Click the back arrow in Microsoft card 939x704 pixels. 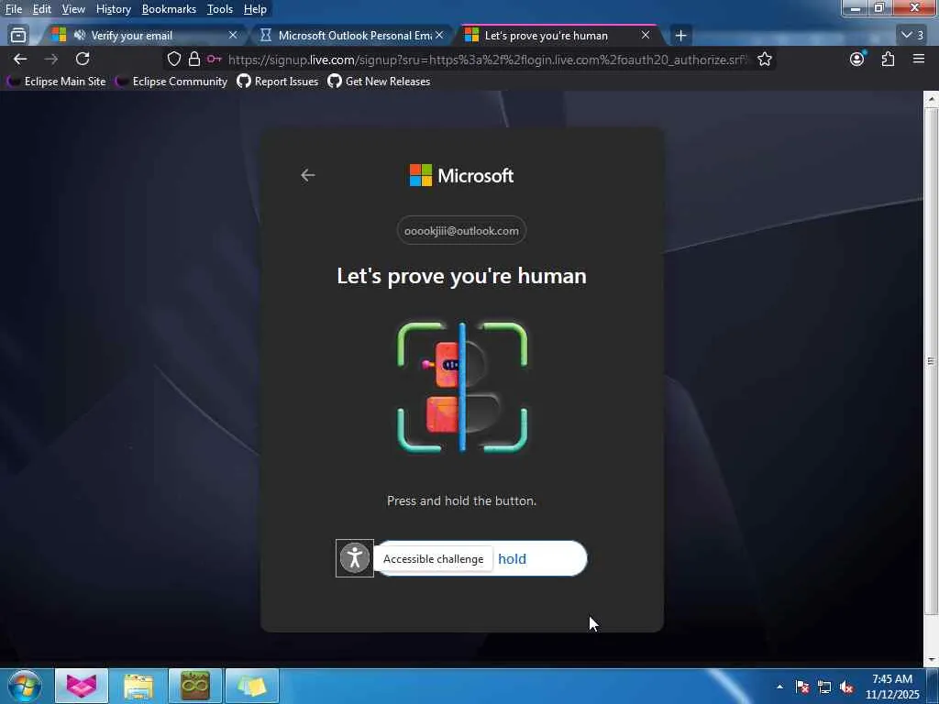(x=308, y=175)
